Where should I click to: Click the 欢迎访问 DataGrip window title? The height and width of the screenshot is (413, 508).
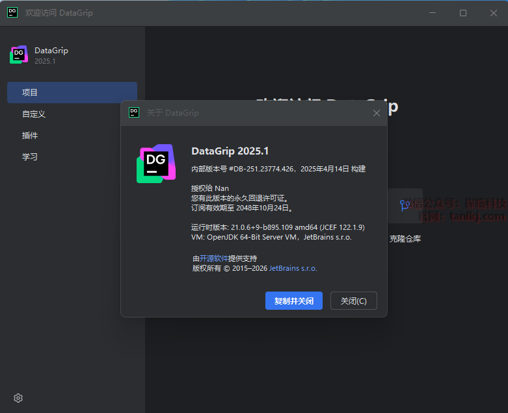point(59,13)
